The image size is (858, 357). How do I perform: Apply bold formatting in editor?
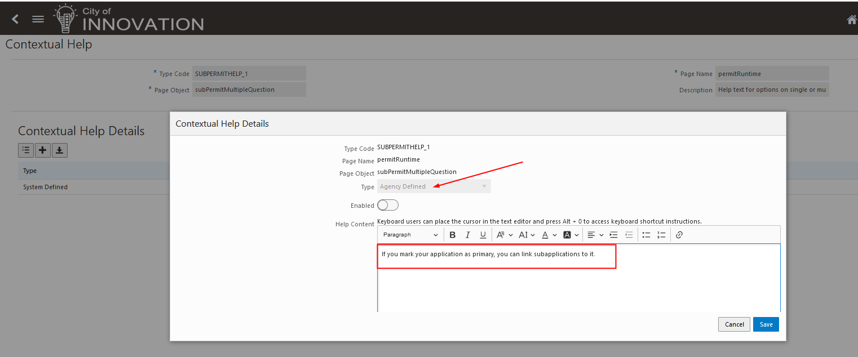point(452,235)
